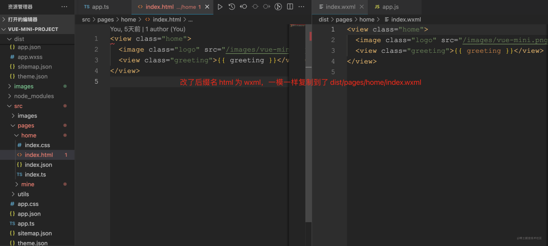
Task: Switch to the index.wxml tab
Action: (x=341, y=7)
